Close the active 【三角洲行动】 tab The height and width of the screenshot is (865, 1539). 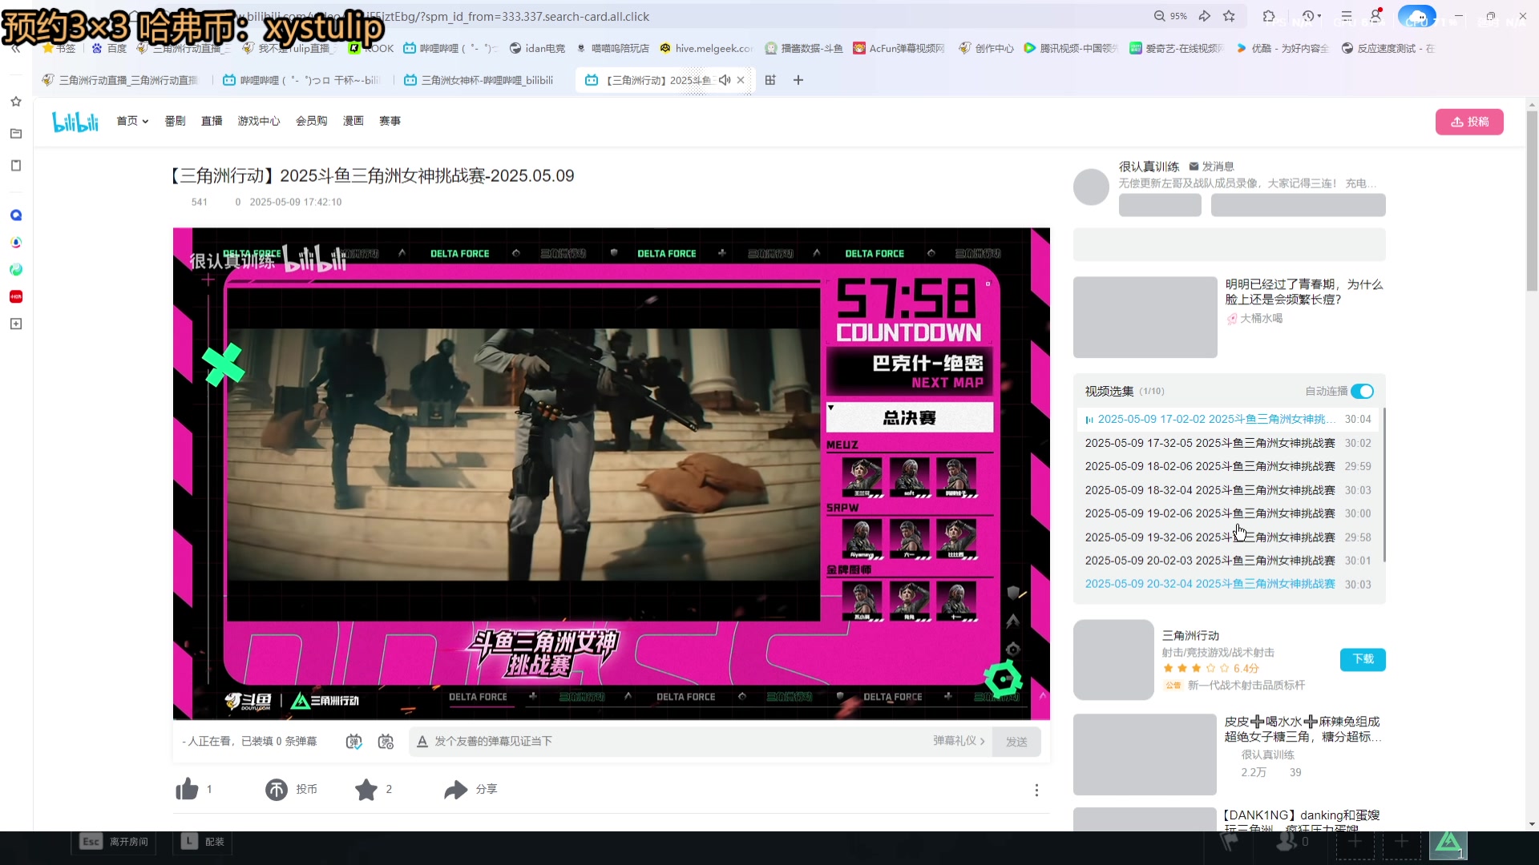point(741,80)
